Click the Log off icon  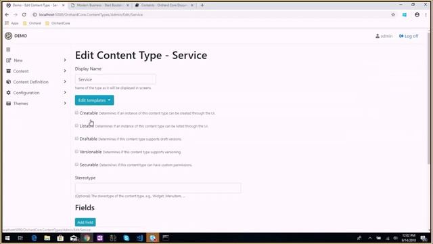click(x=401, y=36)
